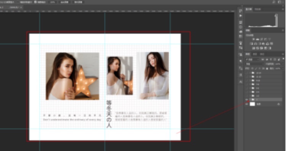Image resolution: width=286 pixels, height=151 pixels.
Task: Hide the Background layer with its eye icon
Action: coord(247,104)
